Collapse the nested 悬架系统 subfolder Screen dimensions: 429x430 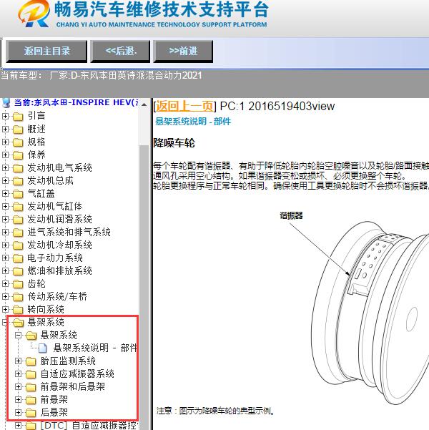point(18,335)
